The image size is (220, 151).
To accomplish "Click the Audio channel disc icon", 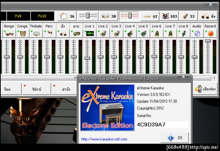I will coord(197,34).
